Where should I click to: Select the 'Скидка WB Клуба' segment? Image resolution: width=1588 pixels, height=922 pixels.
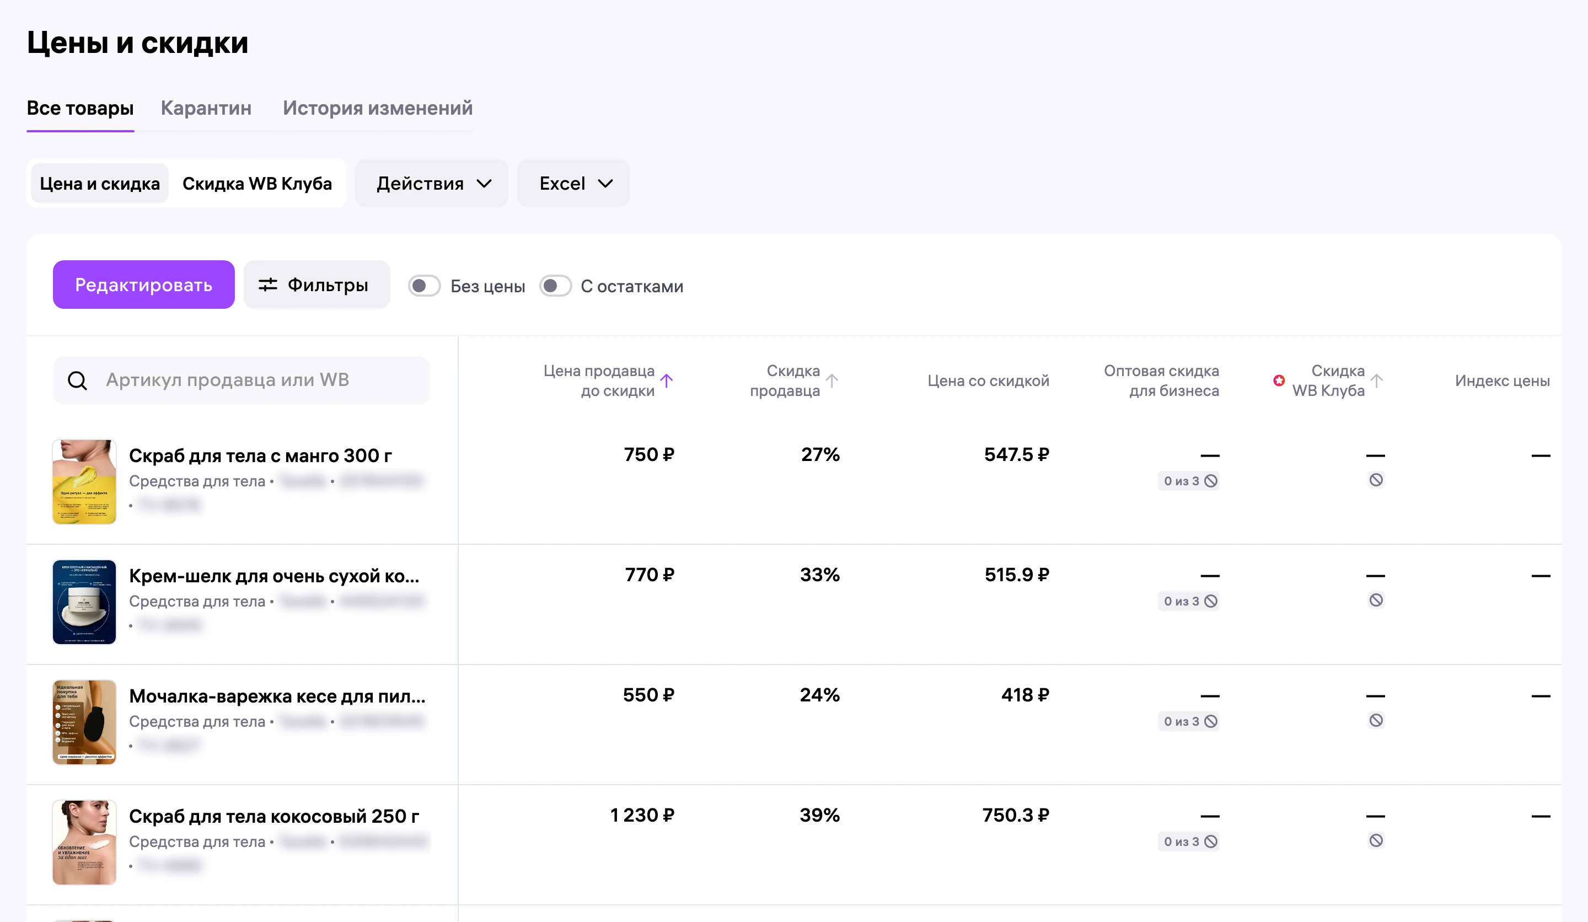[x=257, y=184]
